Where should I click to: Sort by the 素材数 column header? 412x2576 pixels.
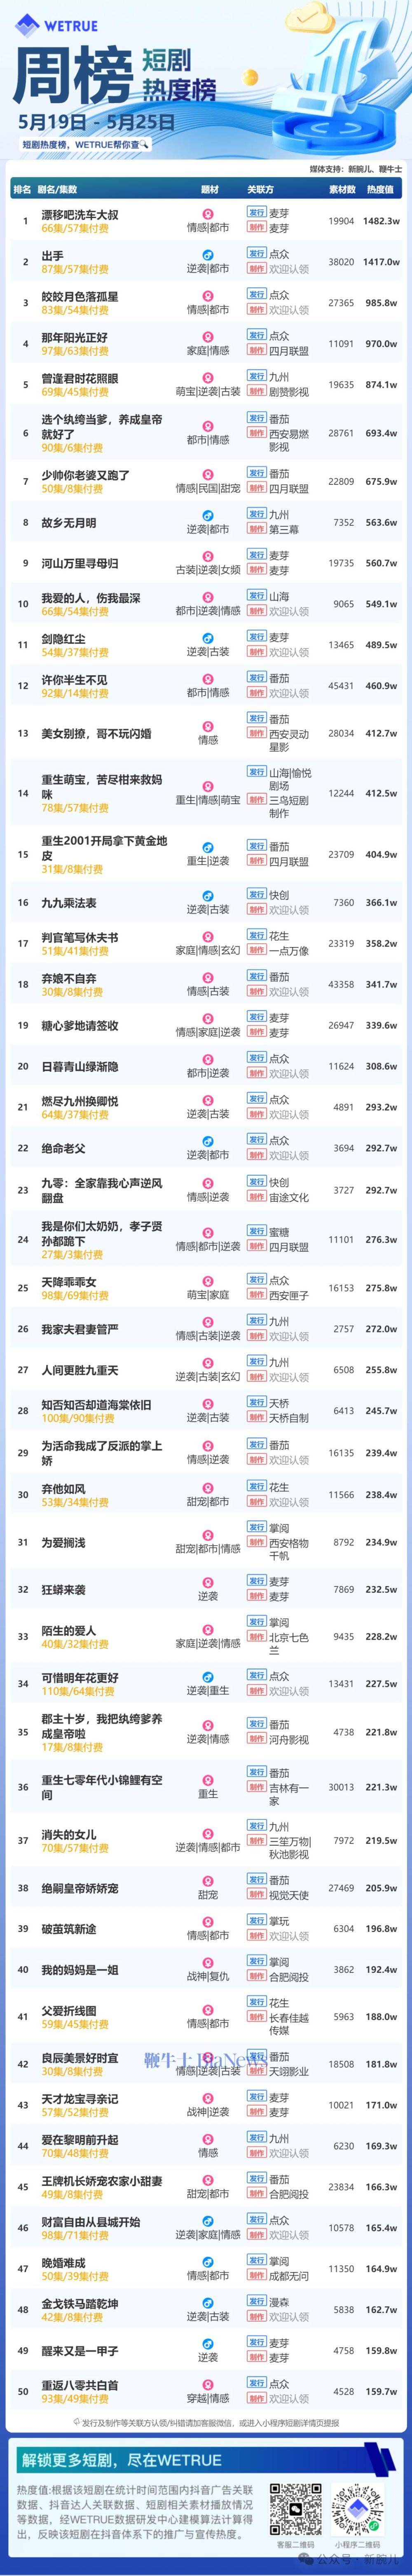pos(342,189)
